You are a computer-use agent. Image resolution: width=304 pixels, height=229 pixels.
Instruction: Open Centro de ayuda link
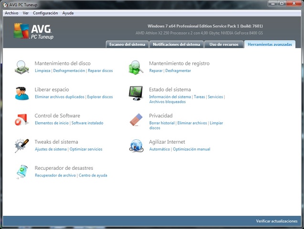[93, 176]
